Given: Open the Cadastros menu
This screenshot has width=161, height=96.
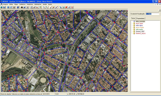Looking at the screenshot, I should (x=22, y=4).
